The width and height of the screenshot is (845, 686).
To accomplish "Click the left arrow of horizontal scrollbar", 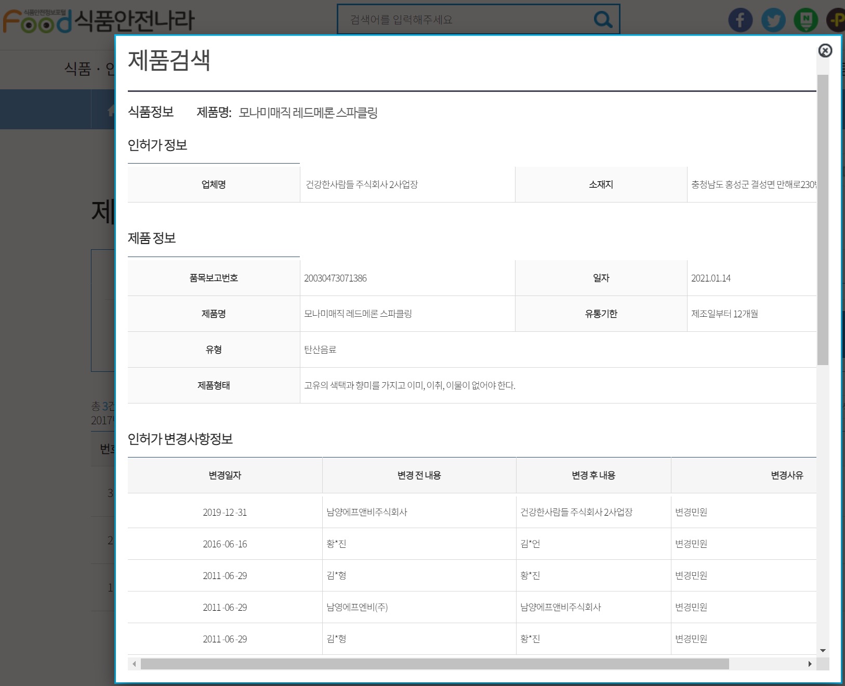I will coord(134,664).
